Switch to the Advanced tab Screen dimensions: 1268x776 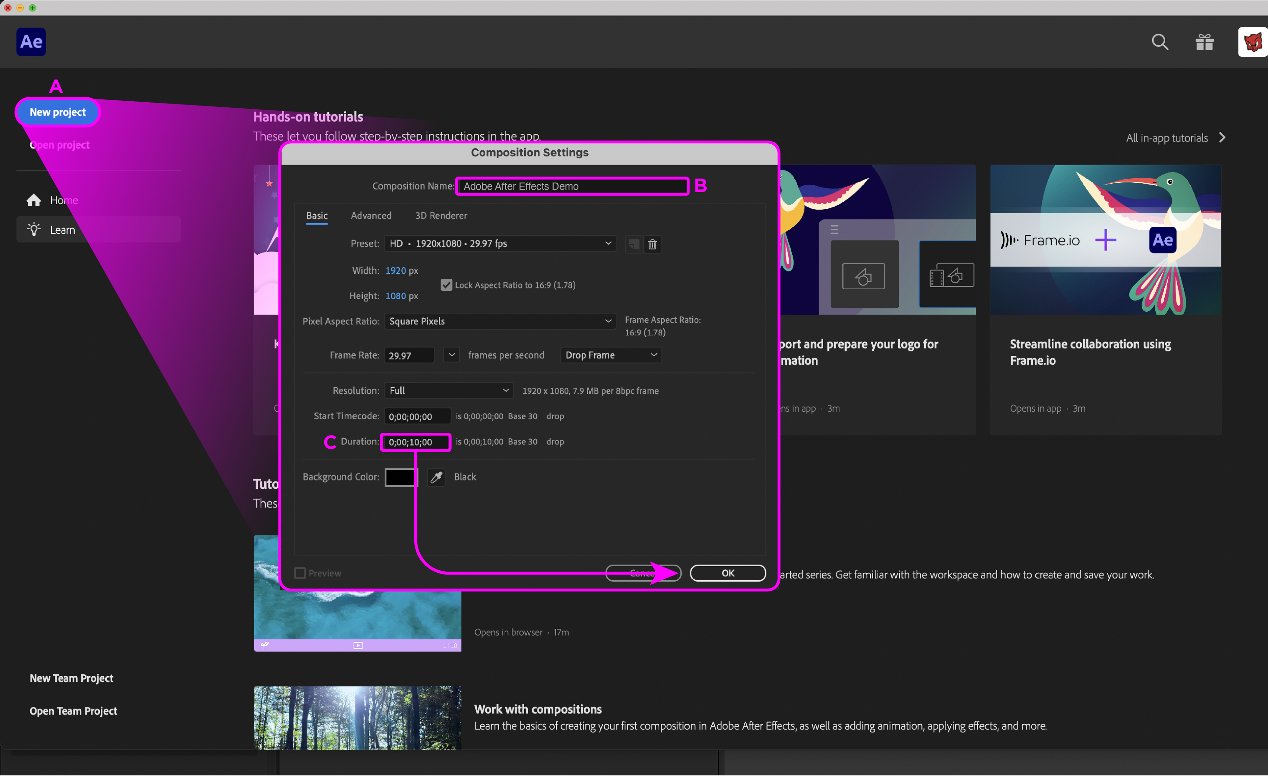(x=371, y=215)
